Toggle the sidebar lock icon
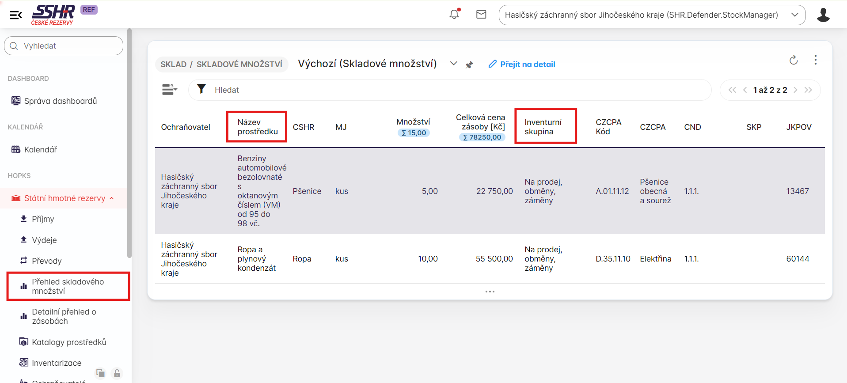Viewport: 847px width, 383px height. point(117,373)
